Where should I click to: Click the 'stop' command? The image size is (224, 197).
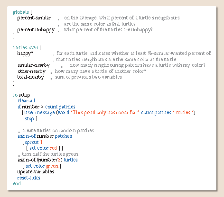coord(29,119)
